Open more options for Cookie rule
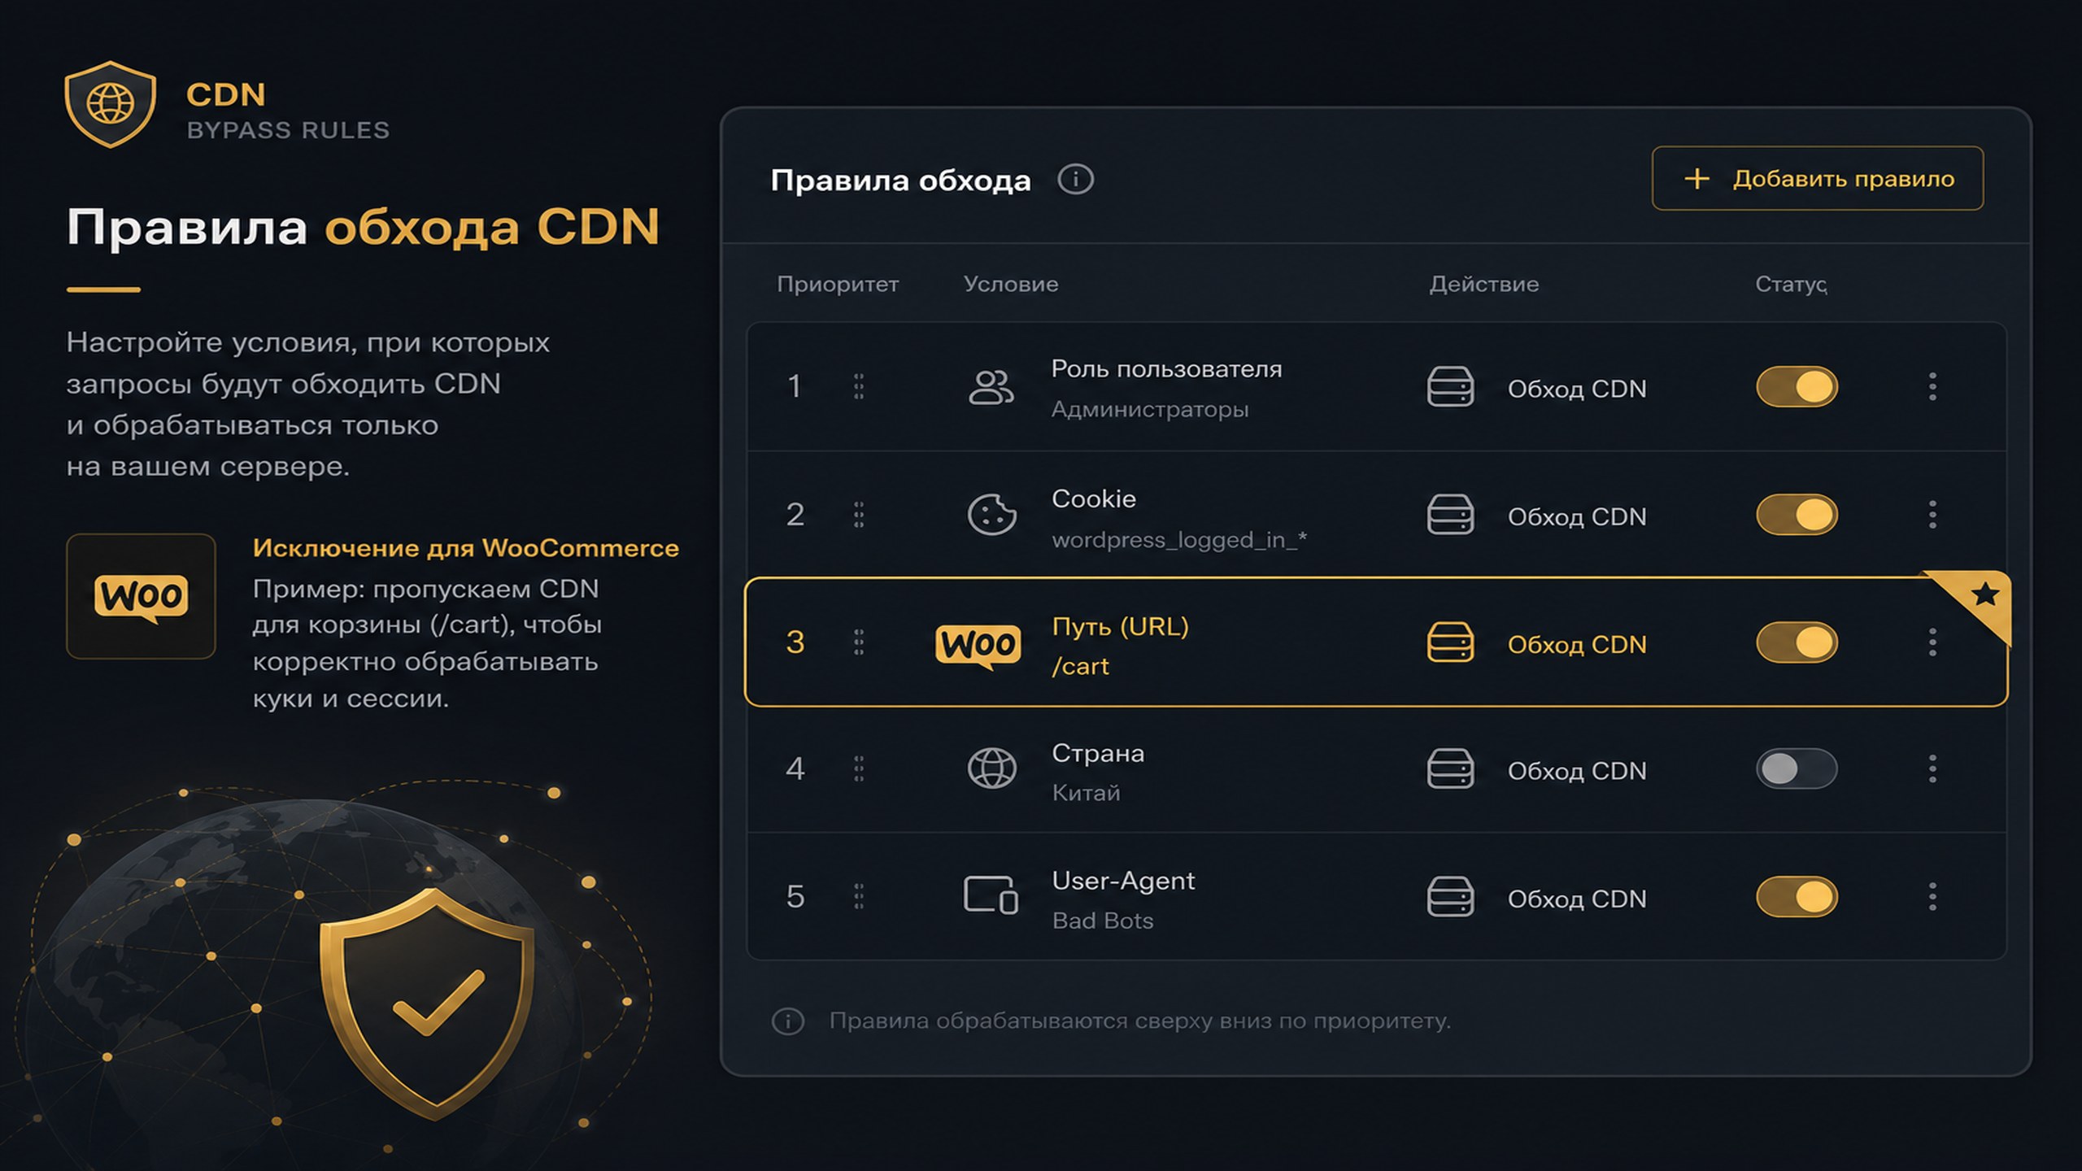The height and width of the screenshot is (1171, 2082). pos(1932,514)
